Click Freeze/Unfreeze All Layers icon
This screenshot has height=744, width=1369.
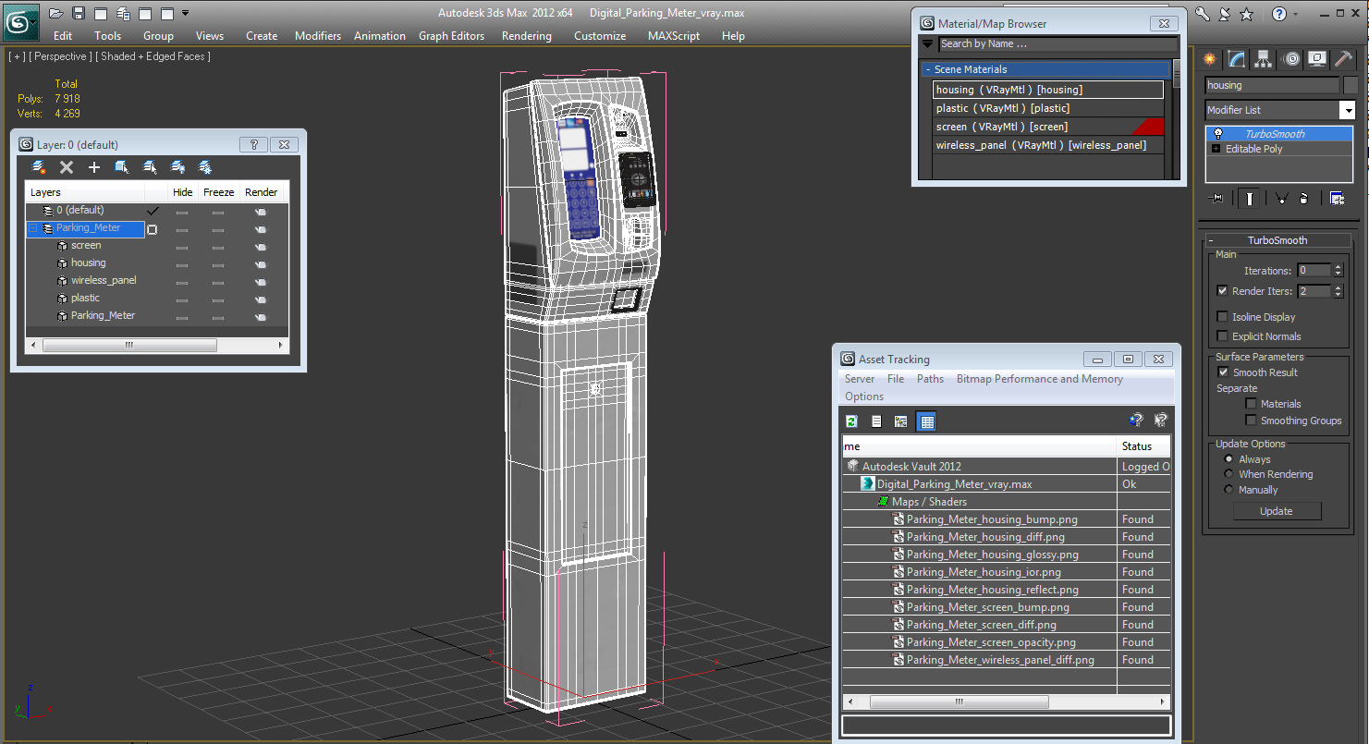205,167
